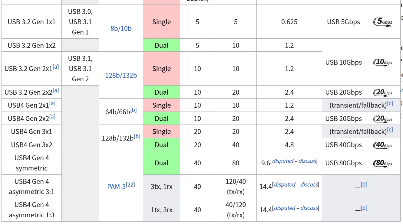Viewport: 403px width, 224px height.
Task: Select the 'USB4 Gen 4 symmetric' cell
Action: point(31,163)
